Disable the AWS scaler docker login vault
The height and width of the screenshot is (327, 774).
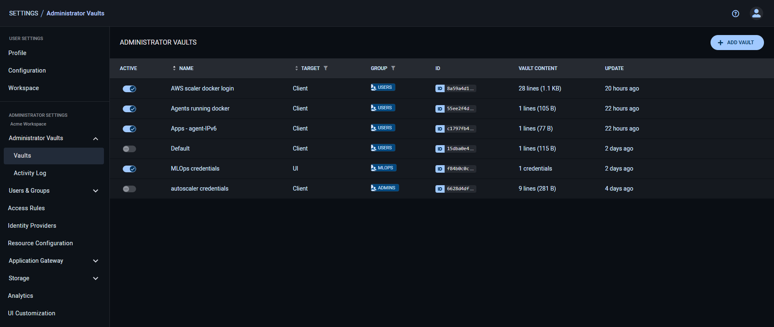click(x=129, y=89)
